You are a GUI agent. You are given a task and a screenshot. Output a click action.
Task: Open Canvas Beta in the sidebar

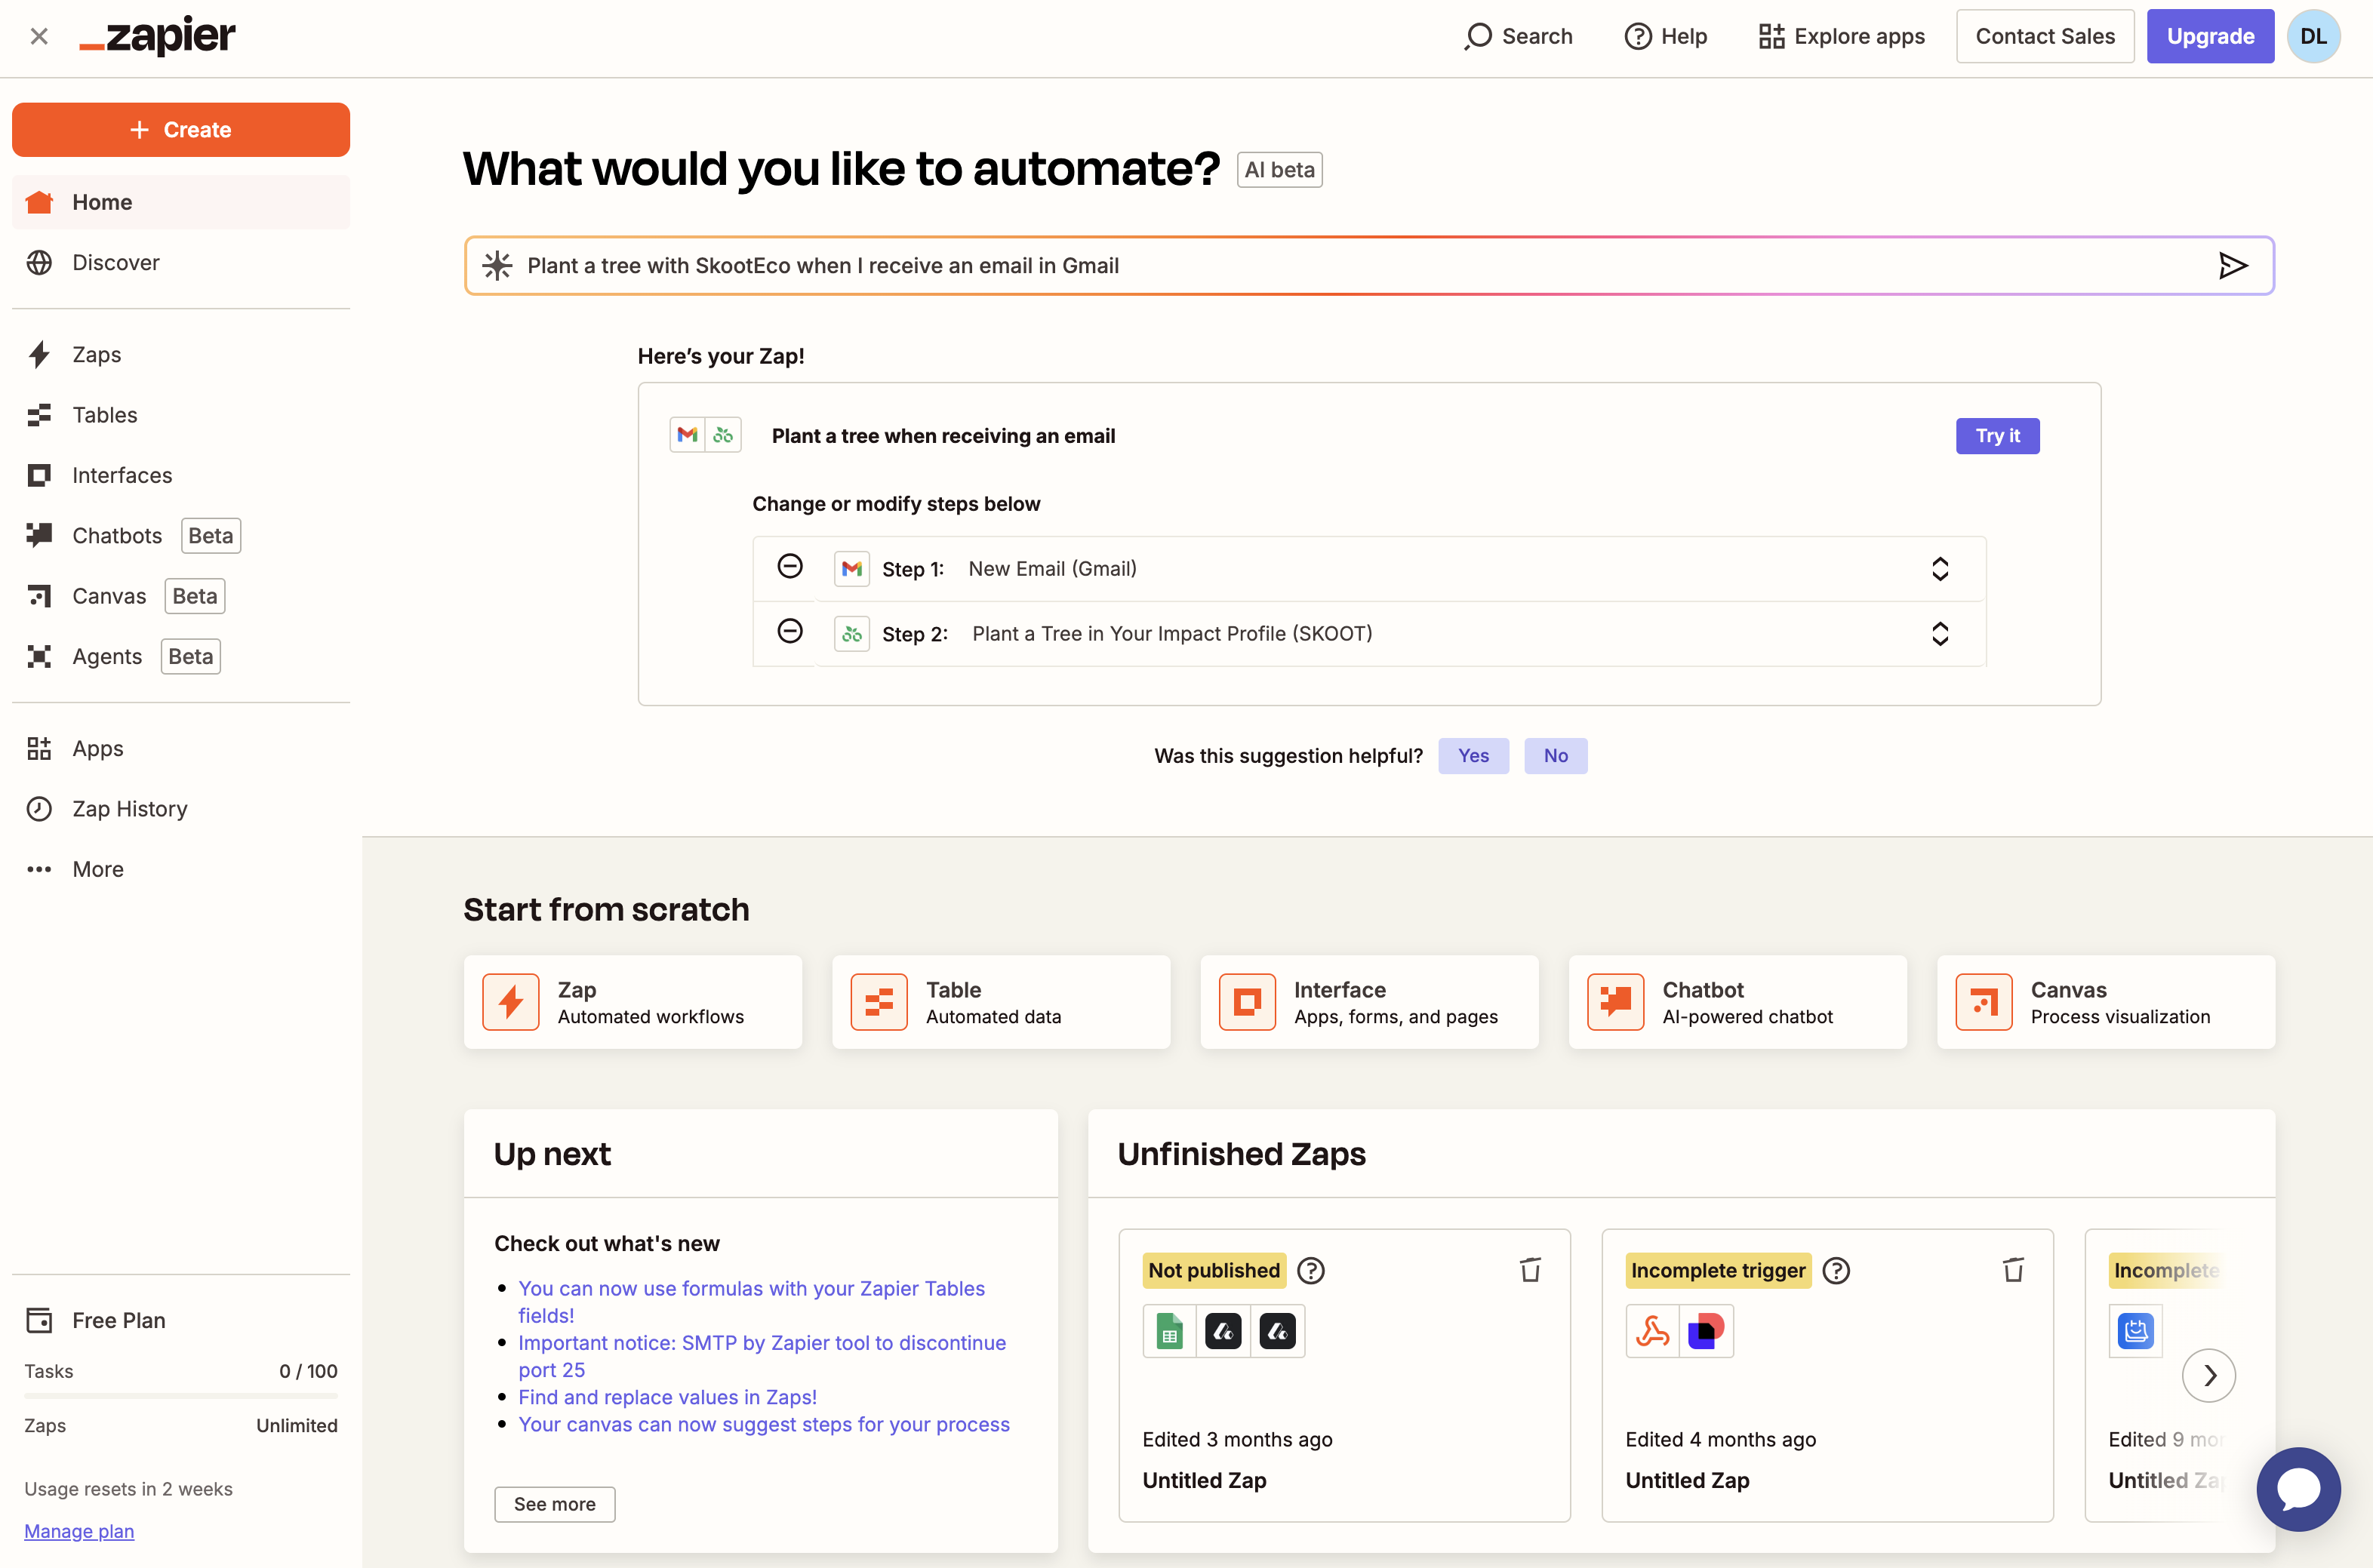pyautogui.click(x=181, y=596)
